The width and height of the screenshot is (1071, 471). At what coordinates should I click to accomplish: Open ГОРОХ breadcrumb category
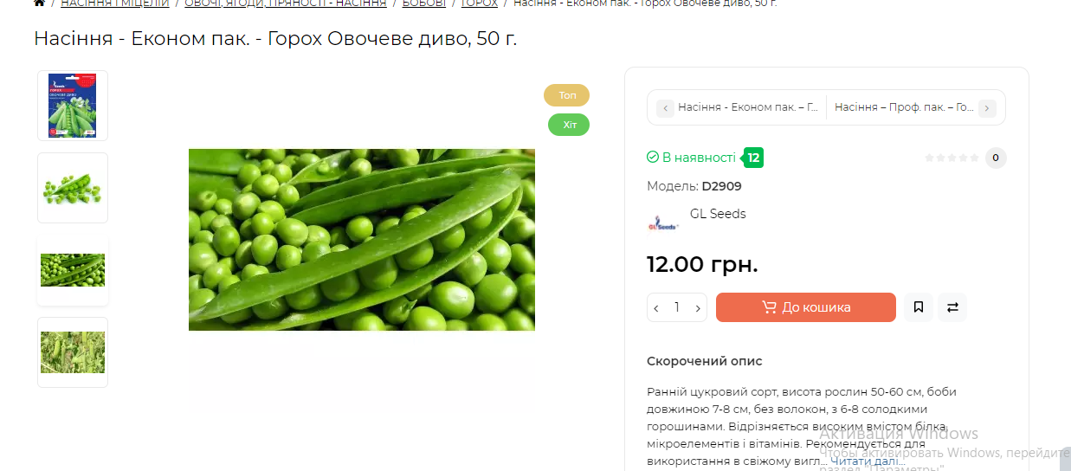[x=480, y=3]
